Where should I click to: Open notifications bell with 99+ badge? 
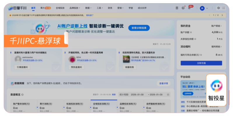[x=189, y=8]
